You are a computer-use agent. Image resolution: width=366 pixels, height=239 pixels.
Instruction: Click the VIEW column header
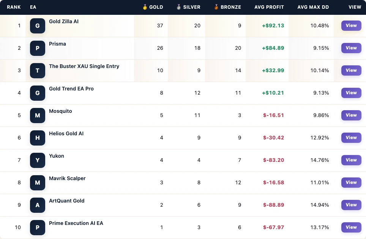[x=355, y=7]
